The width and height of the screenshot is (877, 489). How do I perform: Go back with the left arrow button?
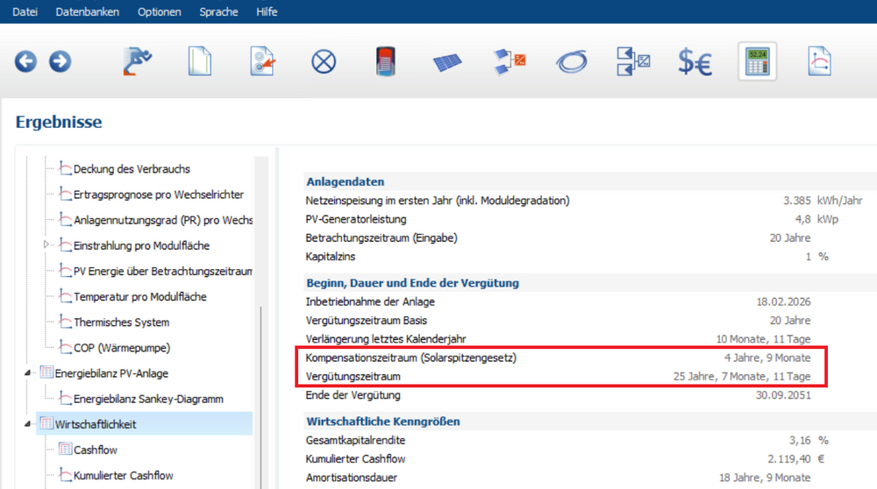25,62
